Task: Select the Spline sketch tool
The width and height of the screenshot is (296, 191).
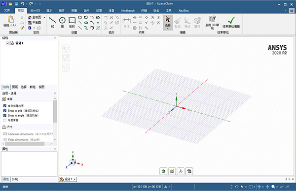Action: click(86, 28)
